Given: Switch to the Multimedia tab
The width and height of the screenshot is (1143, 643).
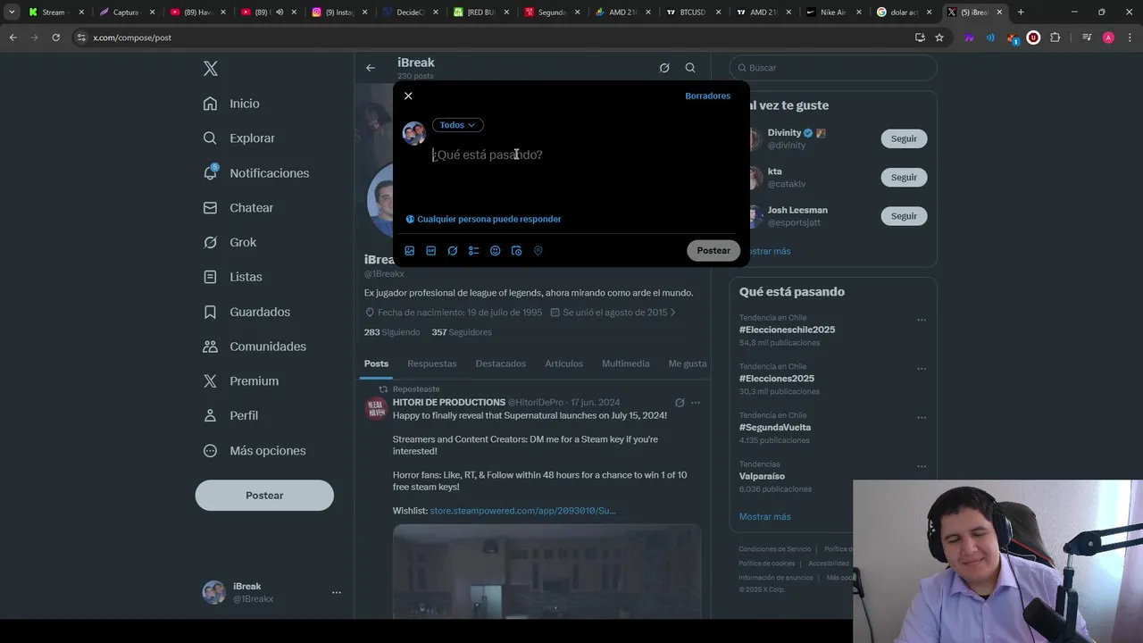Looking at the screenshot, I should [626, 363].
